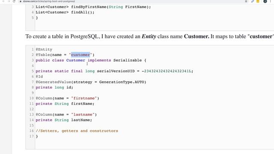Open the browser profile avatar
This screenshot has height=154, width=274.
tap(265, 1)
